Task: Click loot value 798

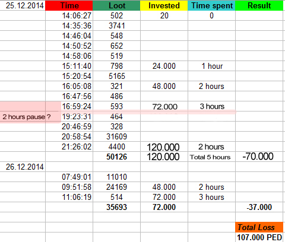Action: [116, 66]
